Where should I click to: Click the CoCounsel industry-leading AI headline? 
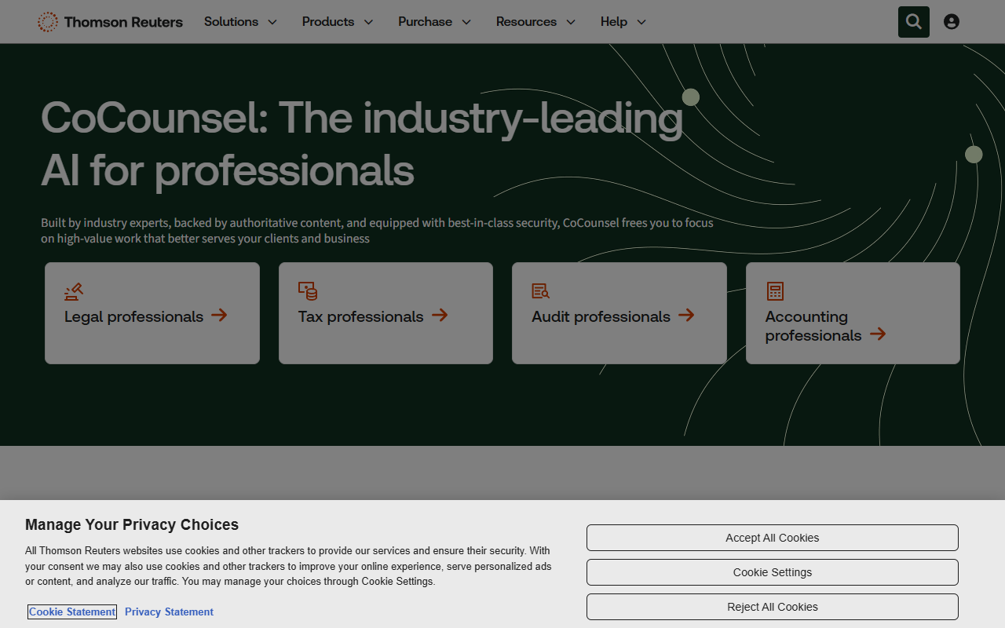[x=362, y=144]
